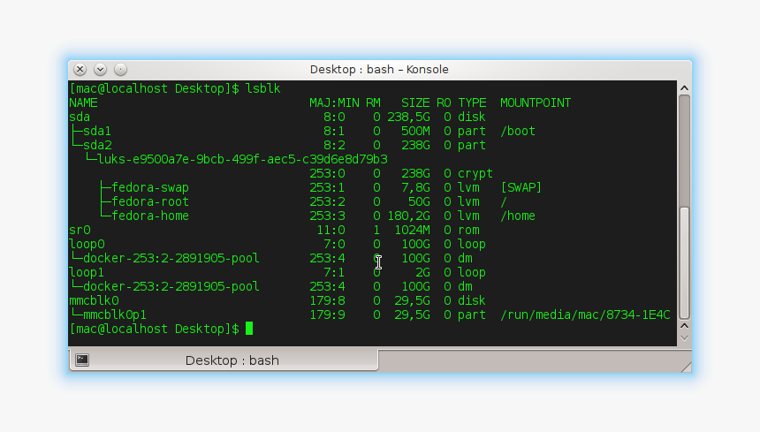Image resolution: width=760 pixels, height=432 pixels.
Task: Click the /run/media/mac/8734-1E4C path
Action: (584, 315)
